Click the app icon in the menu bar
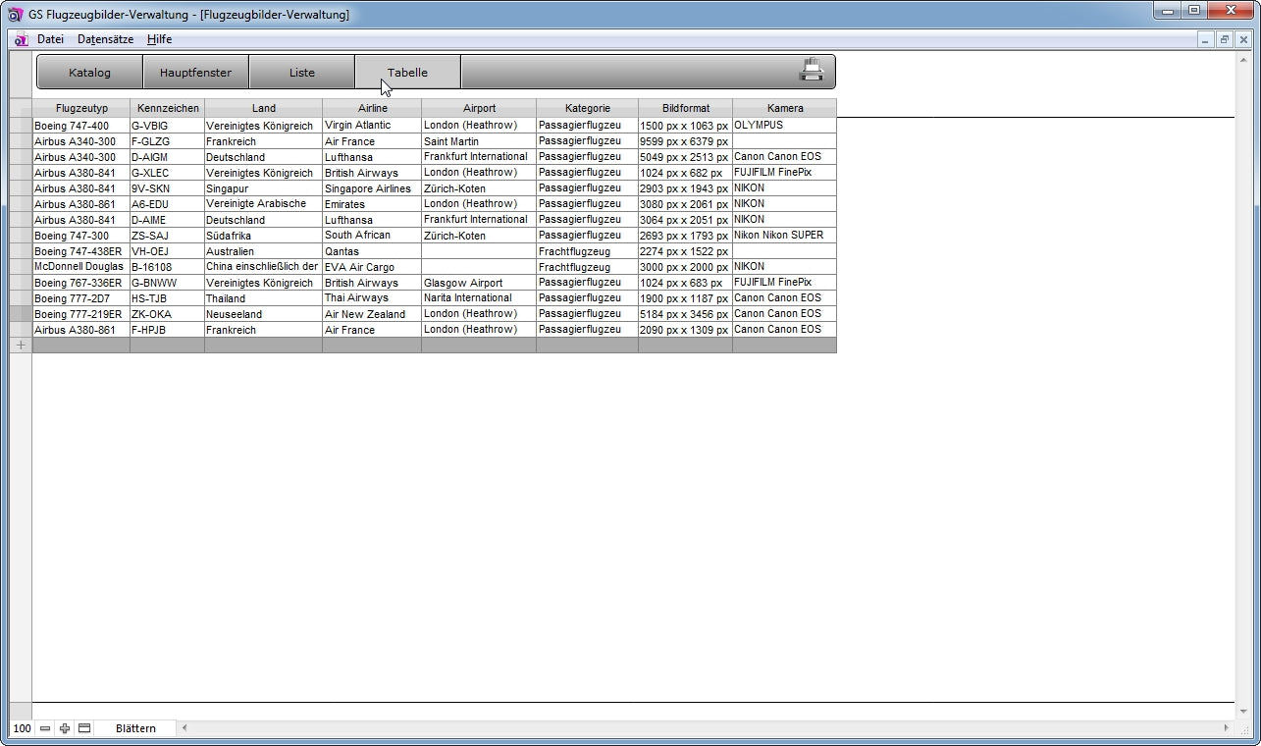1261x746 pixels. [x=21, y=40]
